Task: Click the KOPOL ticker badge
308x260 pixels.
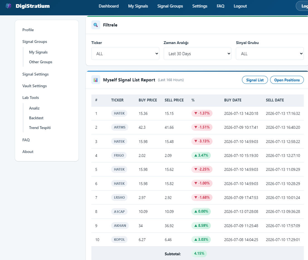Action: click(119, 240)
